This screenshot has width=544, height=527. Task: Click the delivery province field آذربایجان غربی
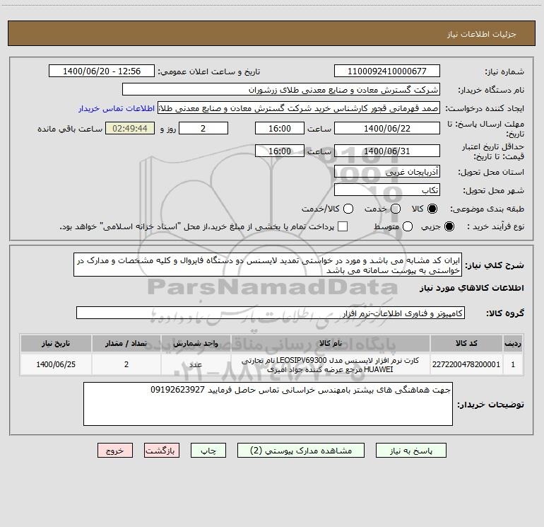coord(387,172)
